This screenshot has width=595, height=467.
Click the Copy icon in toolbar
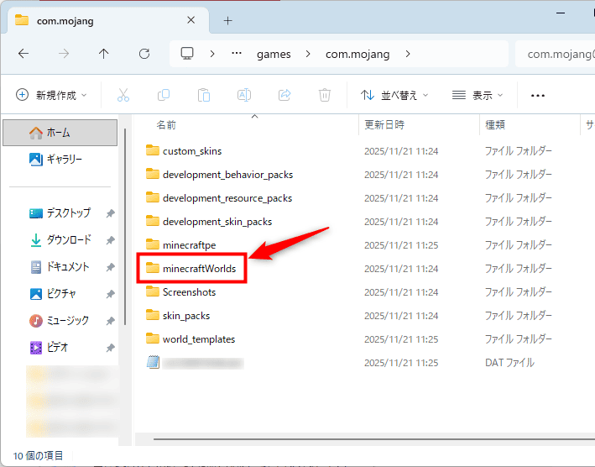point(164,95)
